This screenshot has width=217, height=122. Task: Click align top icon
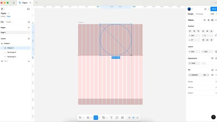point(203,31)
